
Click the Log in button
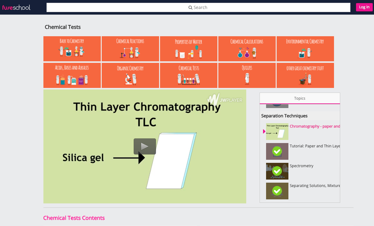point(364,7)
